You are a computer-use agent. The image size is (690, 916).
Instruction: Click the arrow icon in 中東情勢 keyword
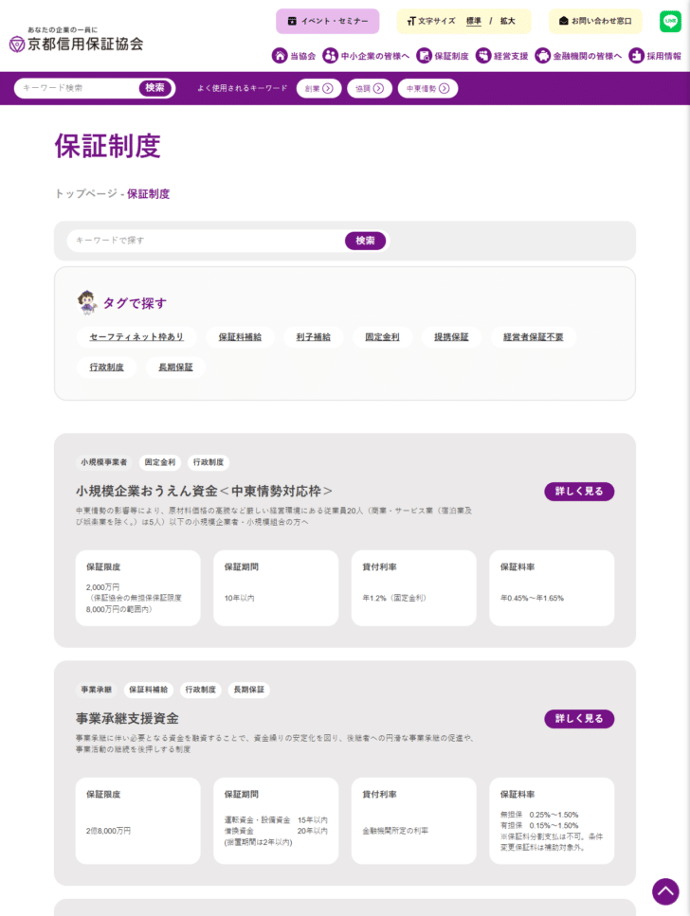pos(445,88)
